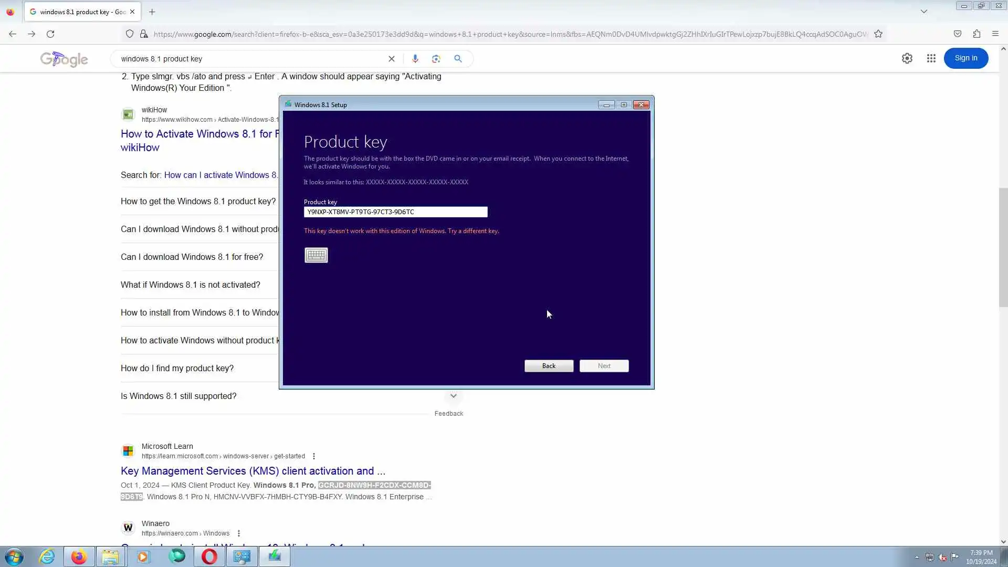Open the on-screen keyboard in Setup
This screenshot has width=1008, height=567.
(316, 255)
